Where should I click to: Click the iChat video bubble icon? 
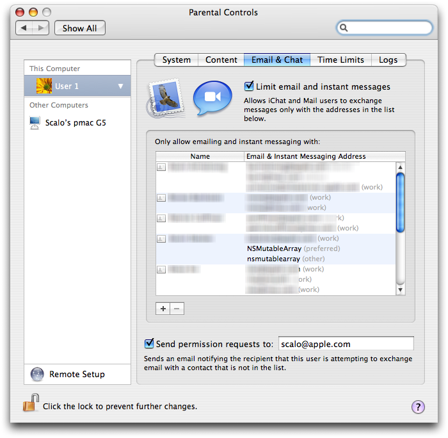tap(212, 98)
